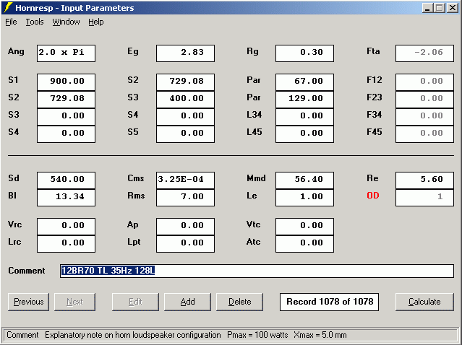Click the second-column S2 field 729.08
Viewport: 462px width, 345px height.
[x=185, y=82]
